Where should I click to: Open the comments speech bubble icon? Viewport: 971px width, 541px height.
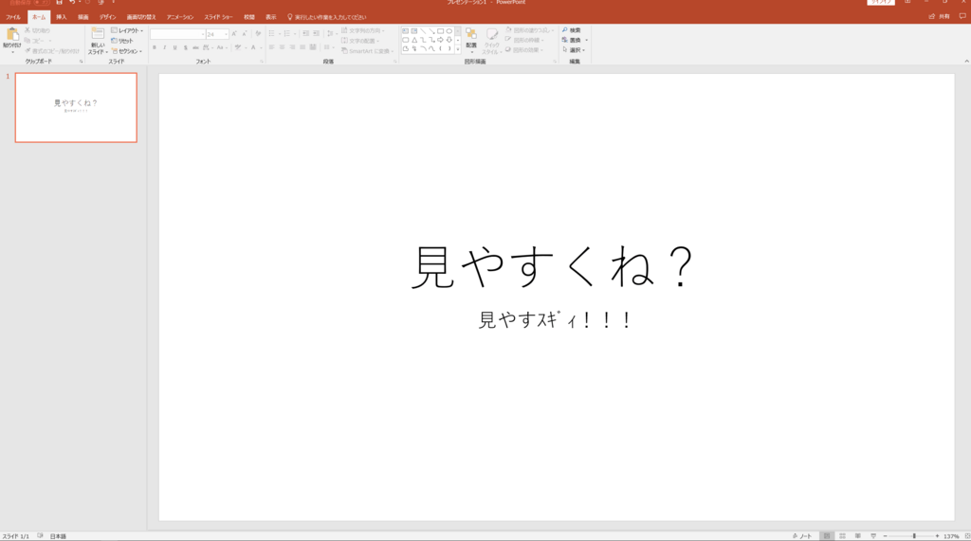pos(962,17)
